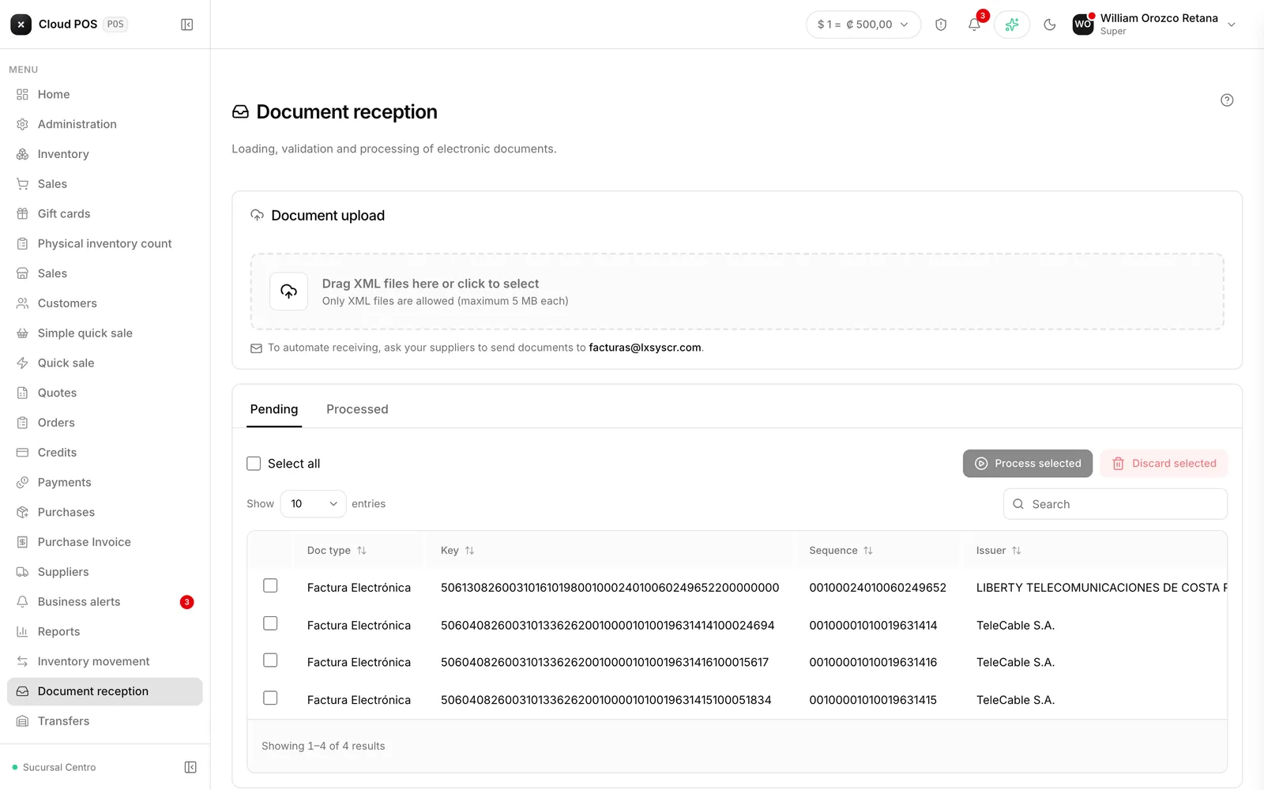
Task: Open Reports from the sidebar
Action: (105, 632)
